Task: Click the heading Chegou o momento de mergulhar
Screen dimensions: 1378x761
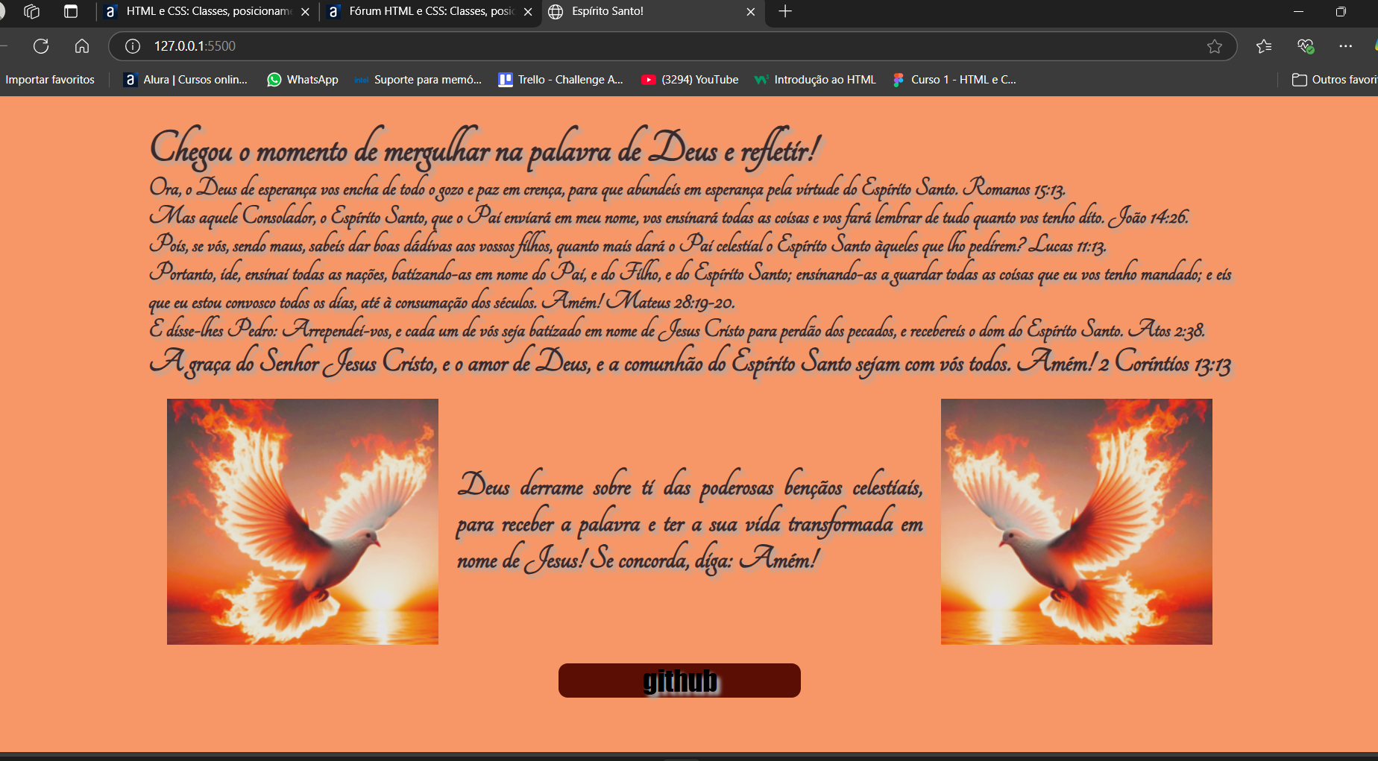Action: pos(485,148)
